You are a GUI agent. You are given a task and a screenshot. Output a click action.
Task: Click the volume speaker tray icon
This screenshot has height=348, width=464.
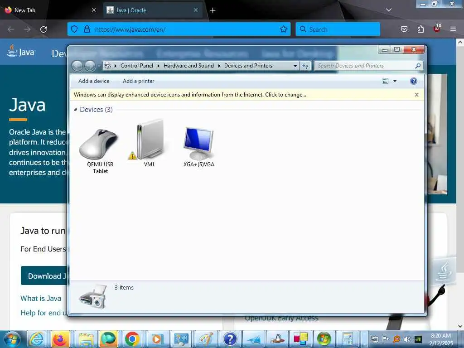407,339
